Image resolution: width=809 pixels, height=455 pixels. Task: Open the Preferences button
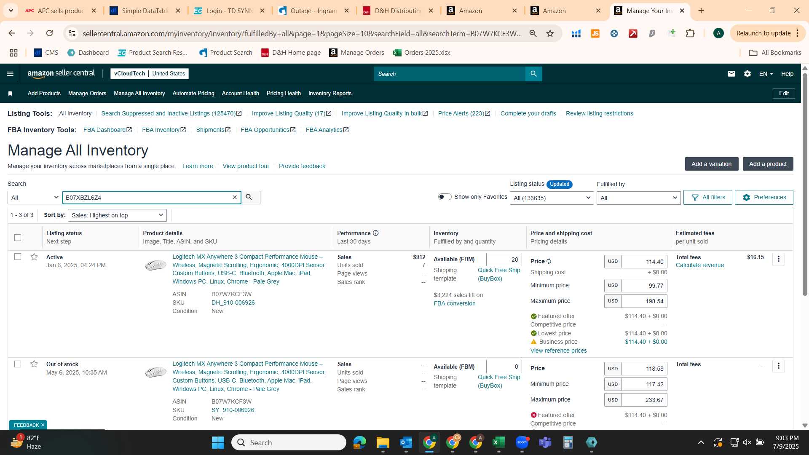(764, 198)
